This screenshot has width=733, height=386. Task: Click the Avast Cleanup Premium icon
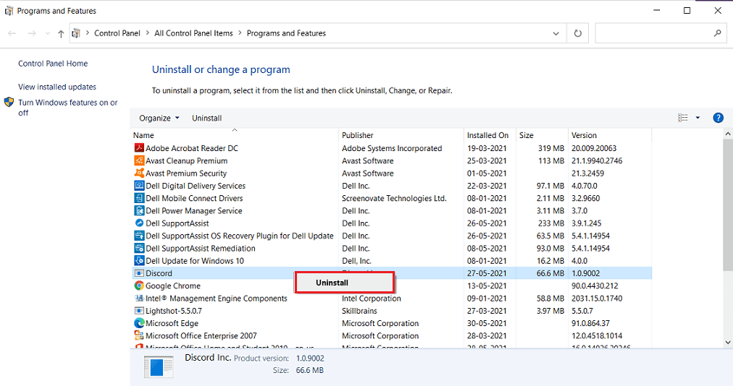click(139, 160)
